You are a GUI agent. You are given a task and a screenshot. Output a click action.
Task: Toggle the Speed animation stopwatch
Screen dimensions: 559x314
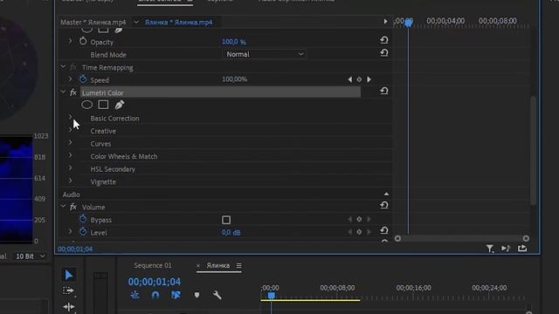pos(83,79)
